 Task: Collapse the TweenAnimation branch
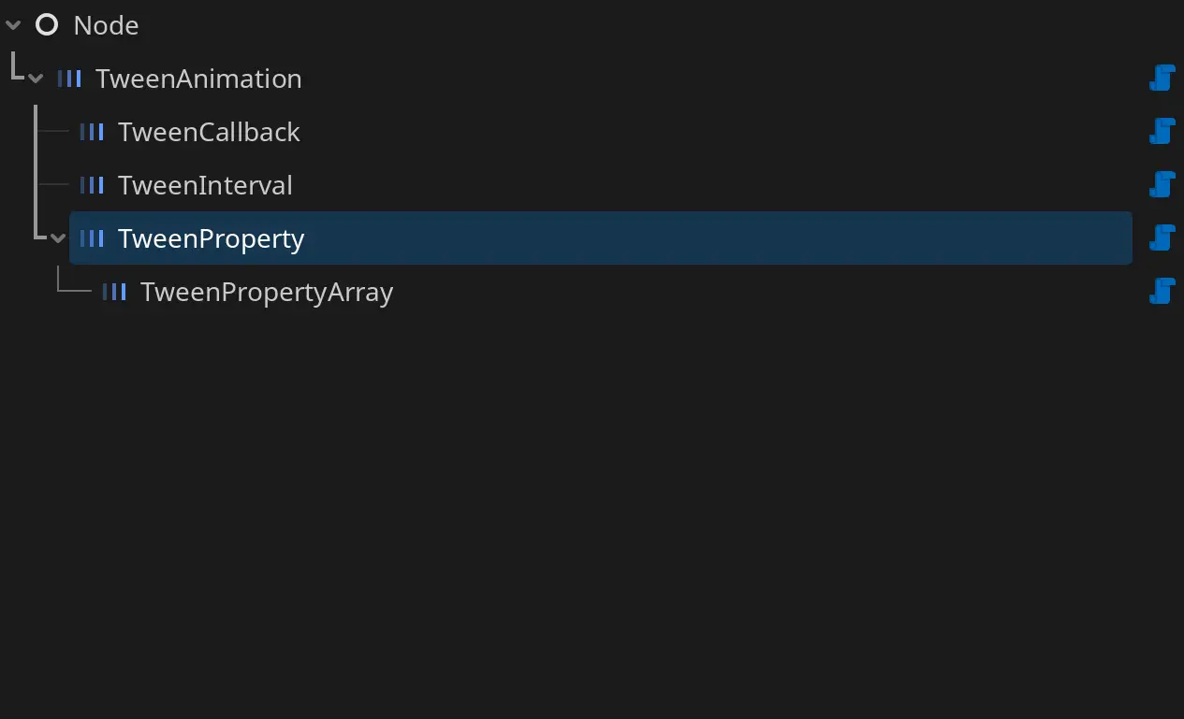pos(36,79)
